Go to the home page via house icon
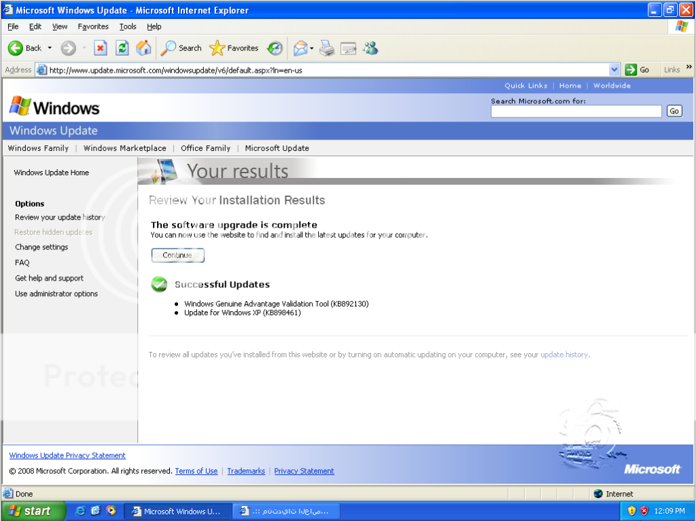Screen dimensions: 696x521 143,48
